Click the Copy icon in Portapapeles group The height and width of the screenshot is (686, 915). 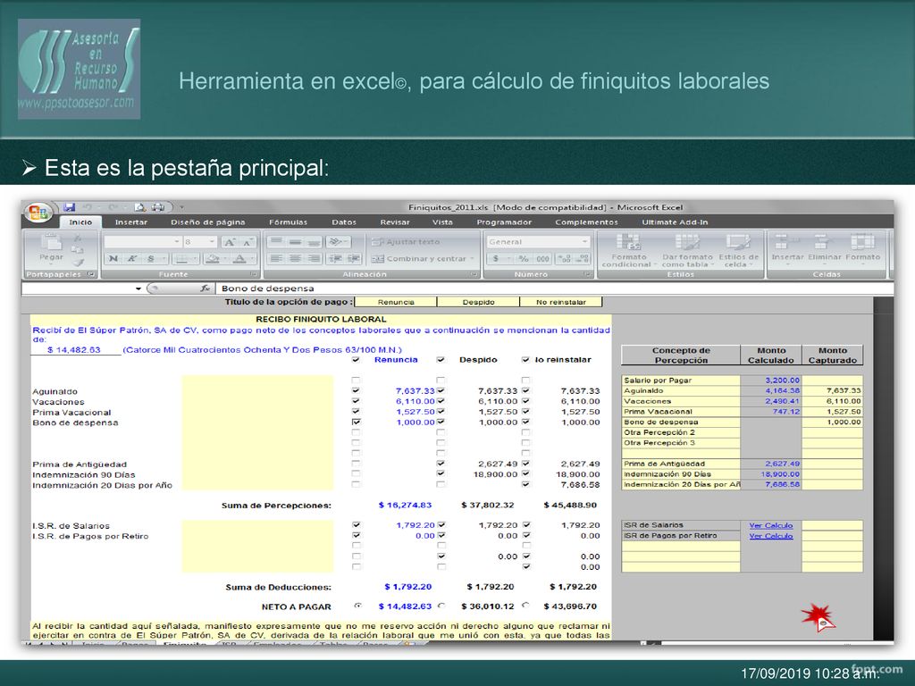[78, 250]
